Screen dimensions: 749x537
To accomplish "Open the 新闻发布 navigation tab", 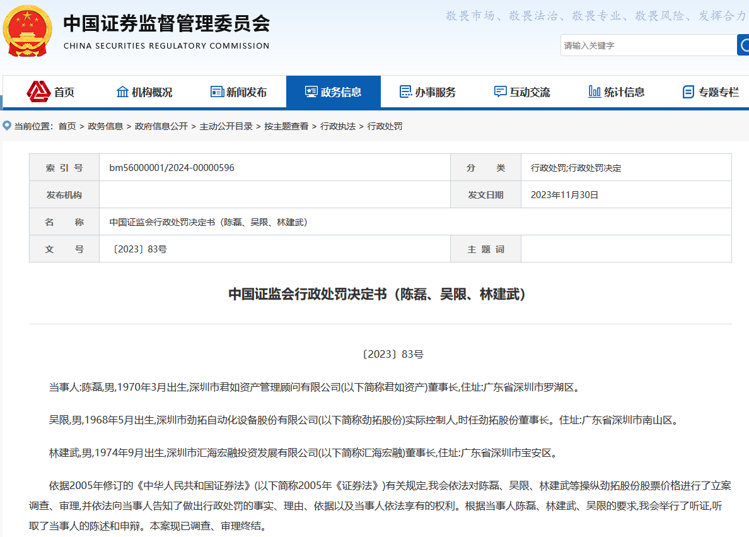I will pos(239,91).
